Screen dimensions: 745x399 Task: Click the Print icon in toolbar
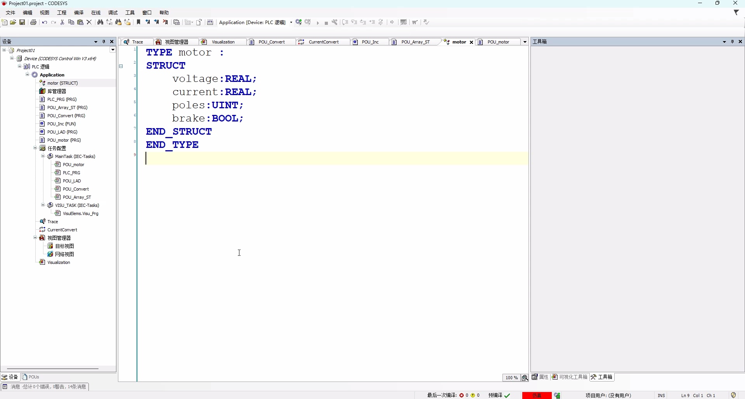click(33, 22)
